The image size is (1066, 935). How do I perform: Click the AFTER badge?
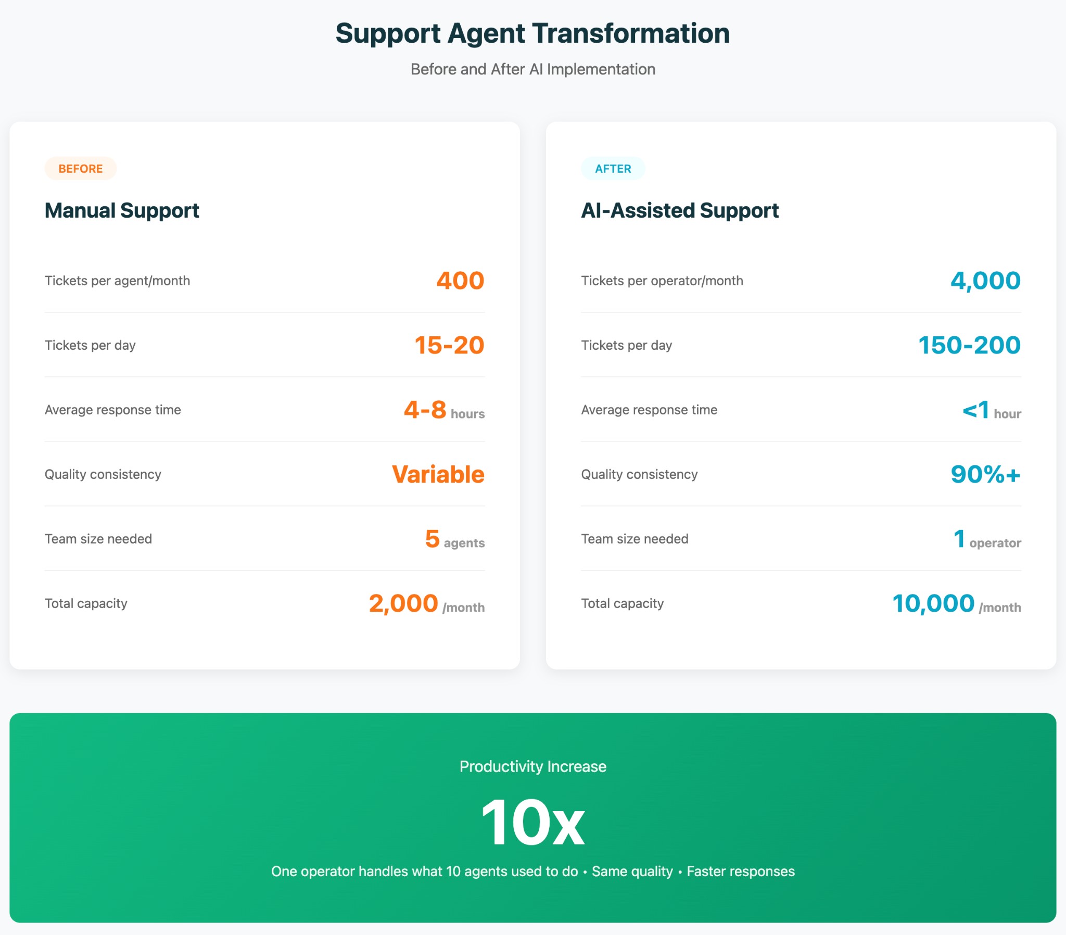612,168
